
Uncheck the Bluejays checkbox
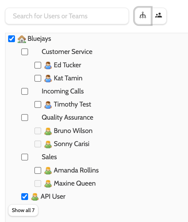click(x=12, y=39)
